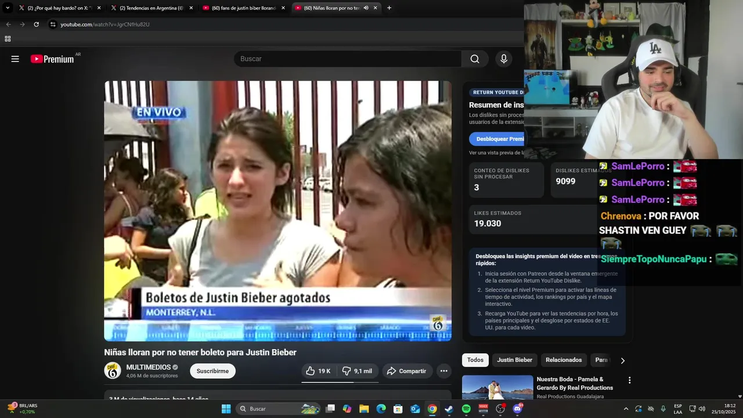The width and height of the screenshot is (743, 418).
Task: Select the Relacionados filter chip
Action: 564,360
